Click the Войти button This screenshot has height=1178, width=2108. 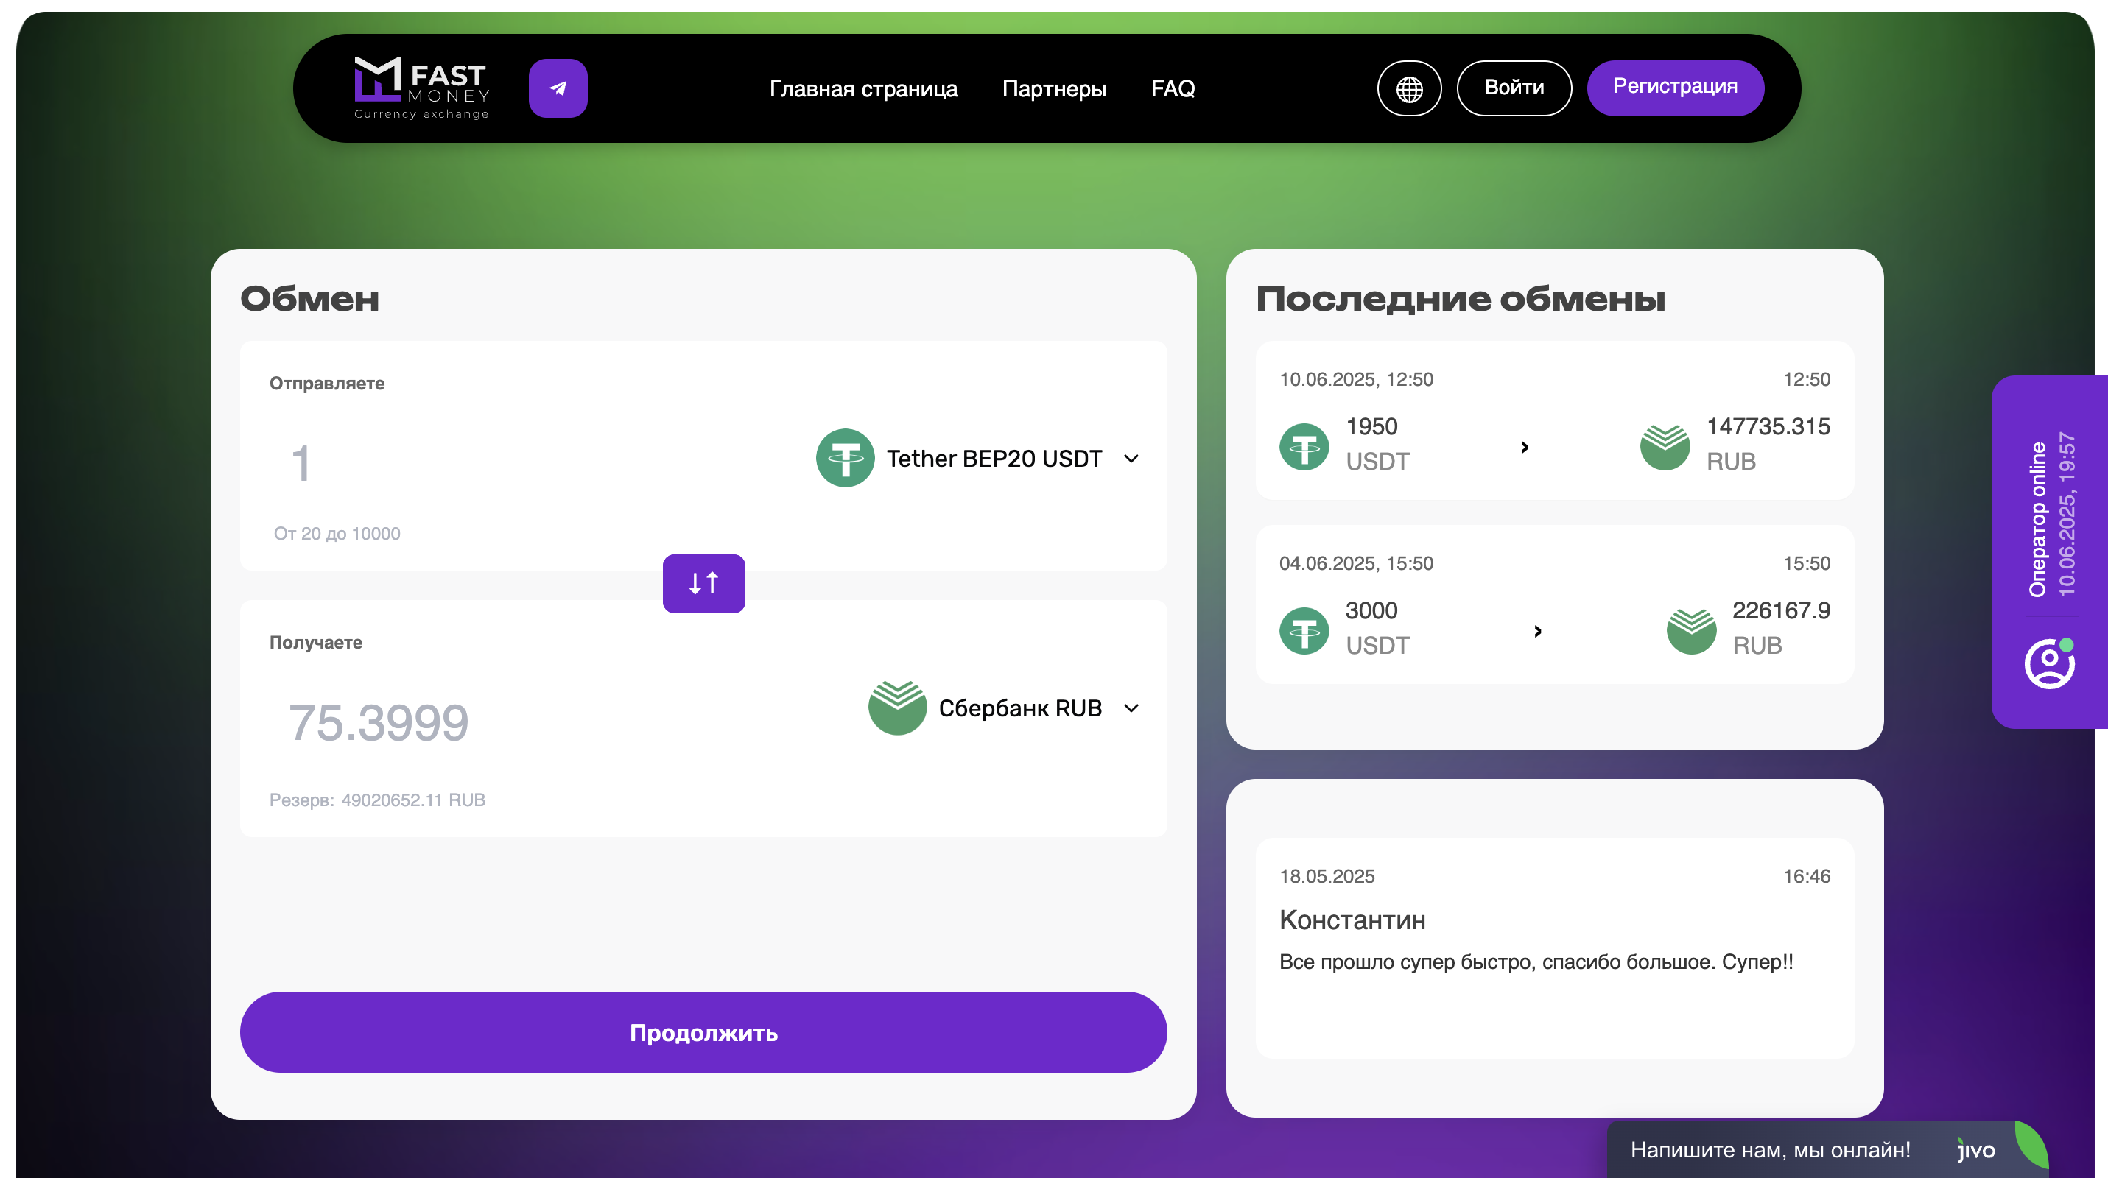1513,88
